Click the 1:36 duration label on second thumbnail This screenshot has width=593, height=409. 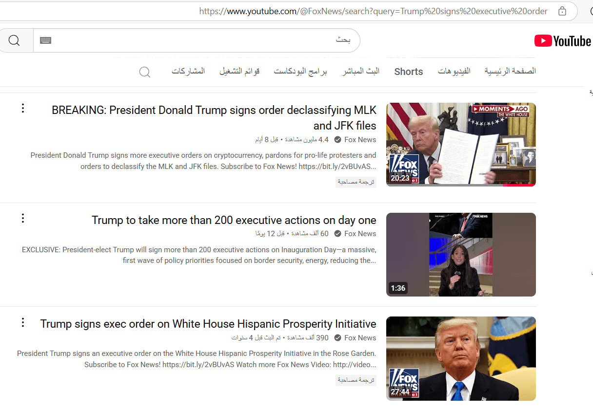tap(398, 288)
